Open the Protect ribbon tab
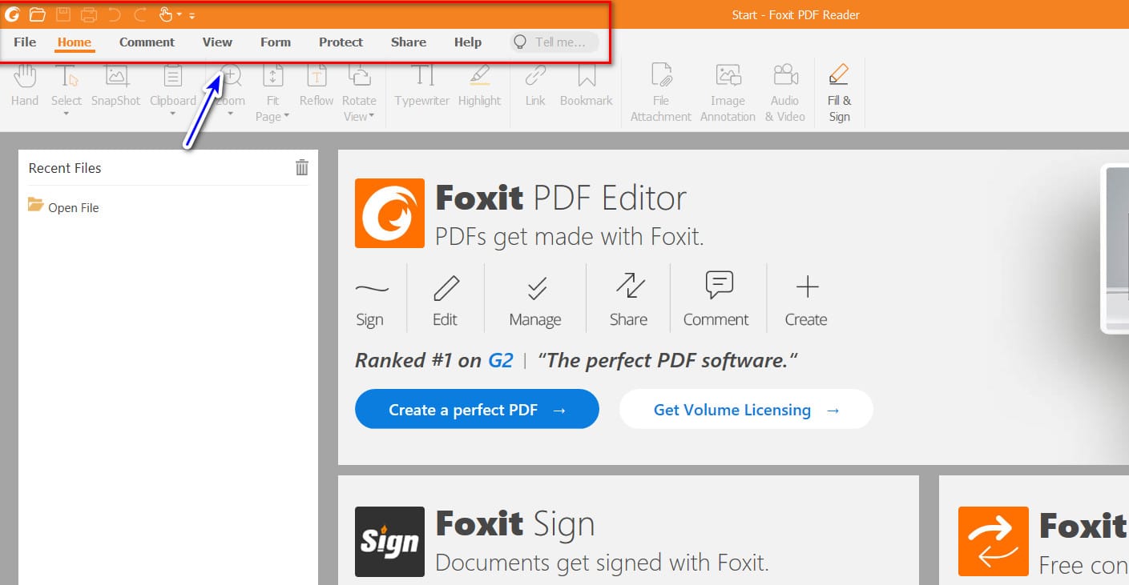 [341, 42]
